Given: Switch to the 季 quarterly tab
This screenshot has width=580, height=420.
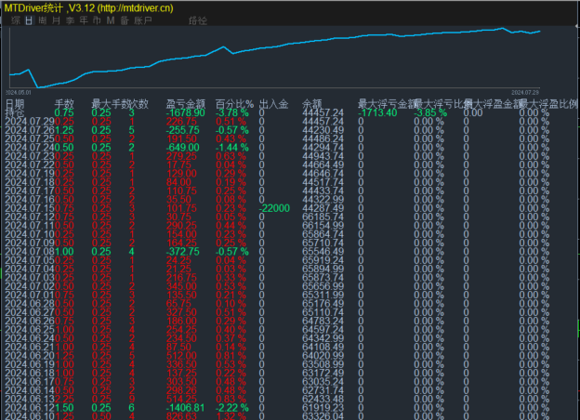Looking at the screenshot, I should pyautogui.click(x=70, y=20).
